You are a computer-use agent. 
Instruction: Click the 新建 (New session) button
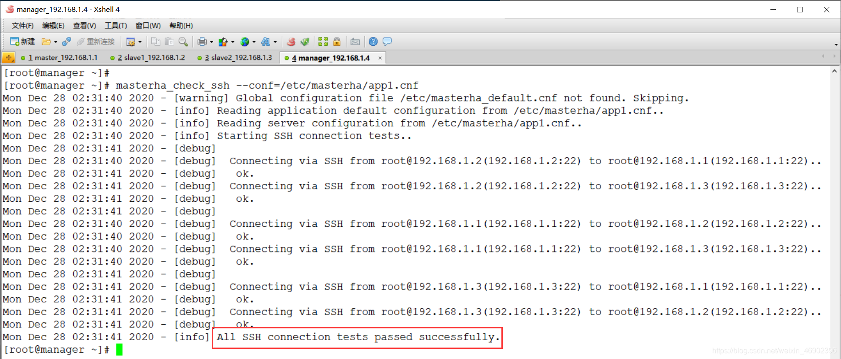pyautogui.click(x=22, y=42)
